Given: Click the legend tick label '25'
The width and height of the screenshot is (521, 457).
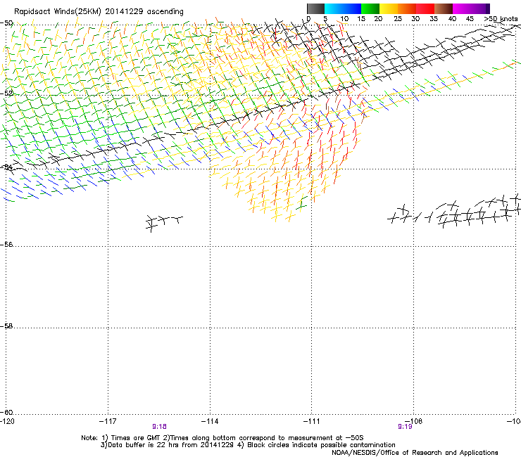Looking at the screenshot, I should [398, 19].
